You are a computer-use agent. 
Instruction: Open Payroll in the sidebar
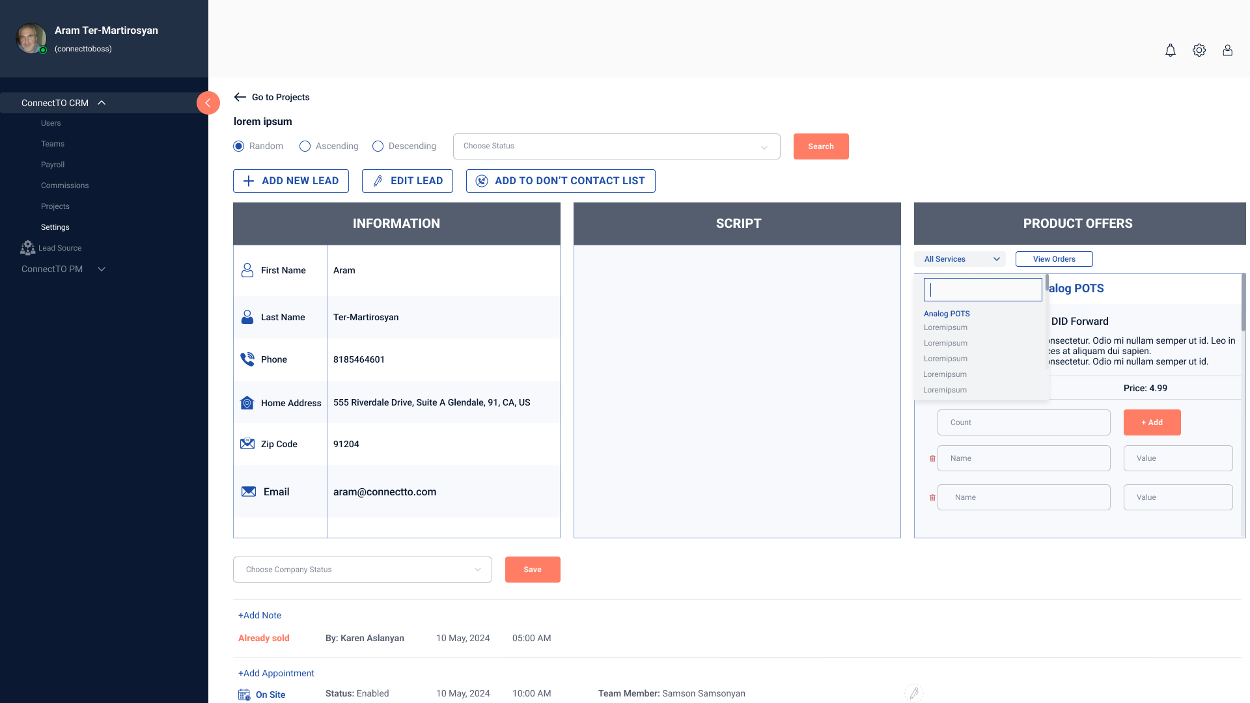click(x=53, y=165)
